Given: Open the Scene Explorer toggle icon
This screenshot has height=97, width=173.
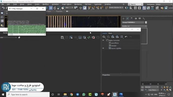Looking at the screenshot, I should pyautogui.click(x=135, y=8).
